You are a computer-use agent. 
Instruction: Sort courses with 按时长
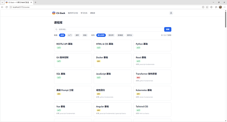(130, 35)
